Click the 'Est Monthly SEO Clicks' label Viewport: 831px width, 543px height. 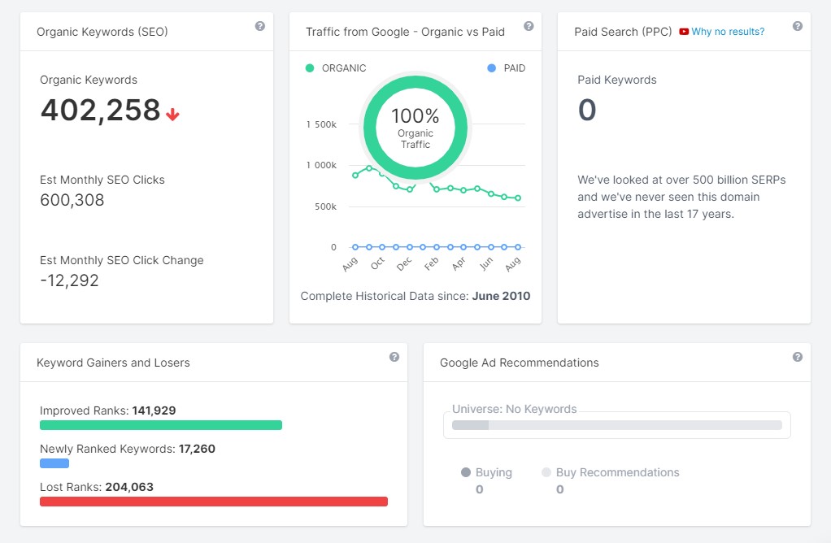click(x=102, y=180)
